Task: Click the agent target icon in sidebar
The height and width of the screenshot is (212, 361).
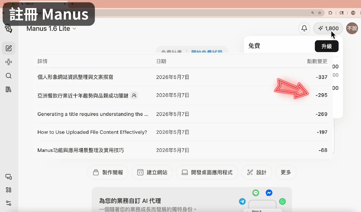Action: (x=9, y=62)
